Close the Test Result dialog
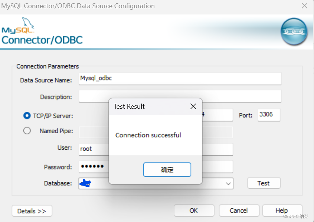This screenshot has width=314, height=222. click(193, 107)
